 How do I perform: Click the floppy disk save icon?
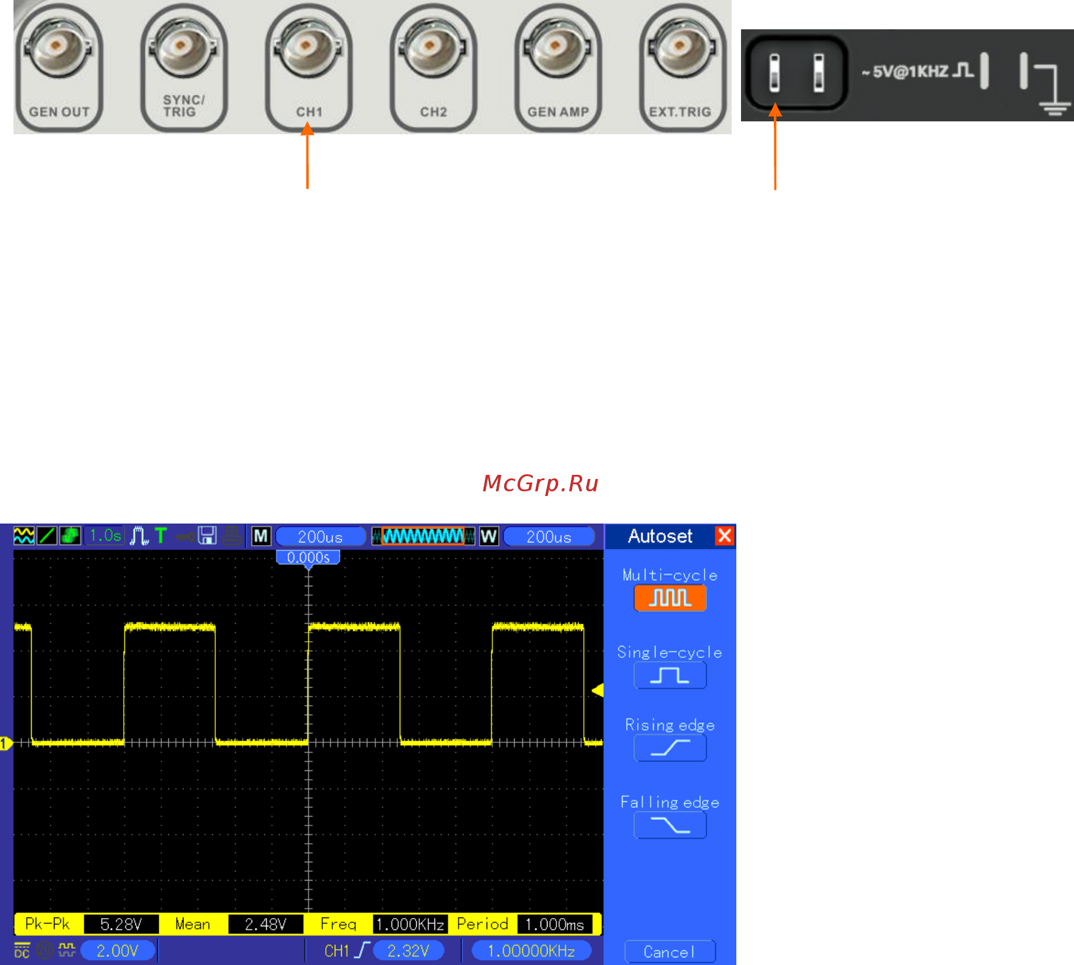pyautogui.click(x=207, y=536)
